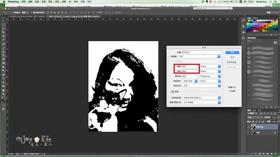Click the resolution field showing 300
Viewport: 280px width, 157px height.
pyautogui.click(x=190, y=76)
